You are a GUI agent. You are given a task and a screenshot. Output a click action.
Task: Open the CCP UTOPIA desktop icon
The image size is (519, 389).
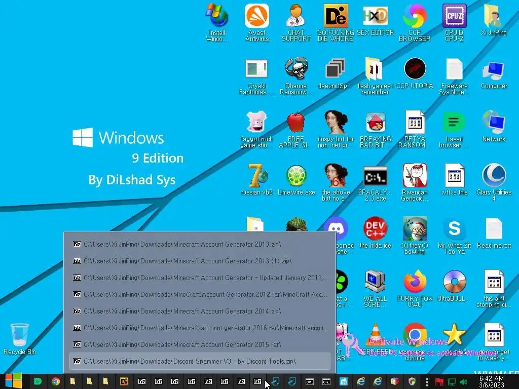pyautogui.click(x=415, y=73)
